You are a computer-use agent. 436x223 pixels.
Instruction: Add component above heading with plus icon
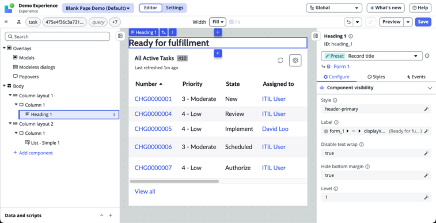pos(218,32)
